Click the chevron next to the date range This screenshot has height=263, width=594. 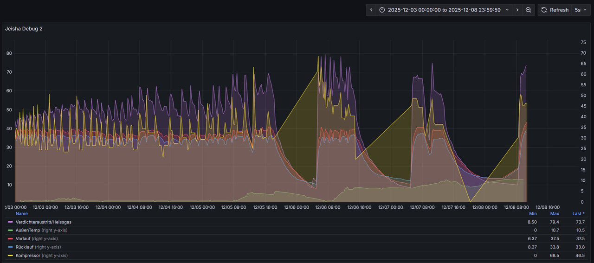pos(507,10)
